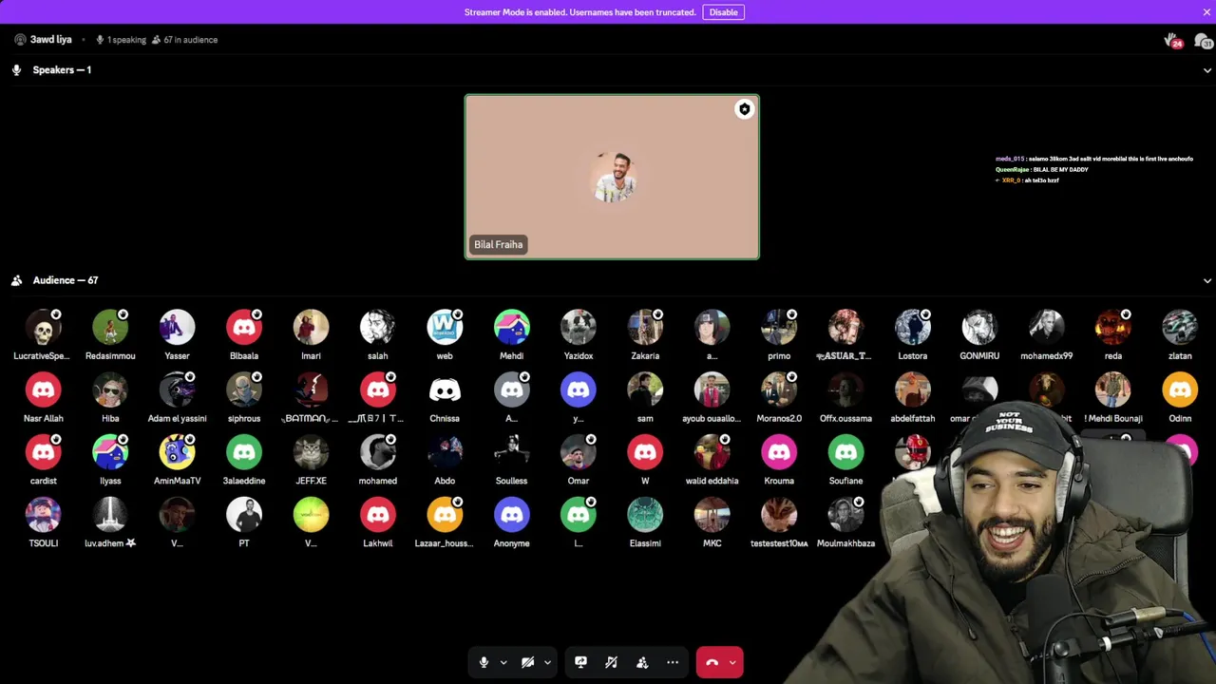The width and height of the screenshot is (1216, 684).
Task: Click the 3awd liya stage channel icon
Action: (x=20, y=40)
